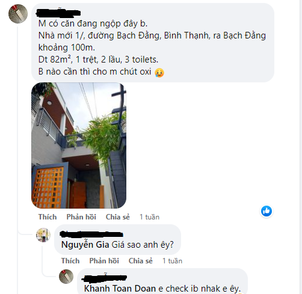The height and width of the screenshot is (294, 302).
Task: Open the house photo attachment
Action: [x=79, y=145]
